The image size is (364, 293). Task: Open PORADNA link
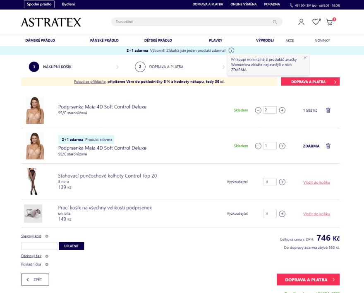272,4
